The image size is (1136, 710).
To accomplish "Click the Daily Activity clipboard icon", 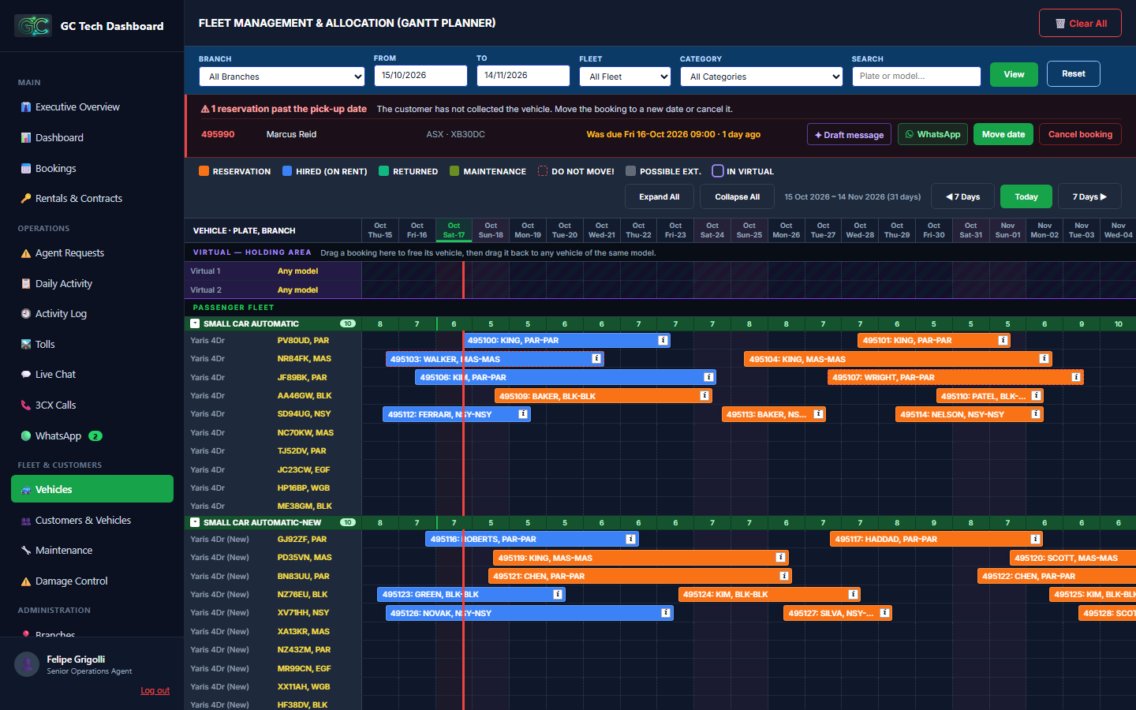I will tap(26, 284).
